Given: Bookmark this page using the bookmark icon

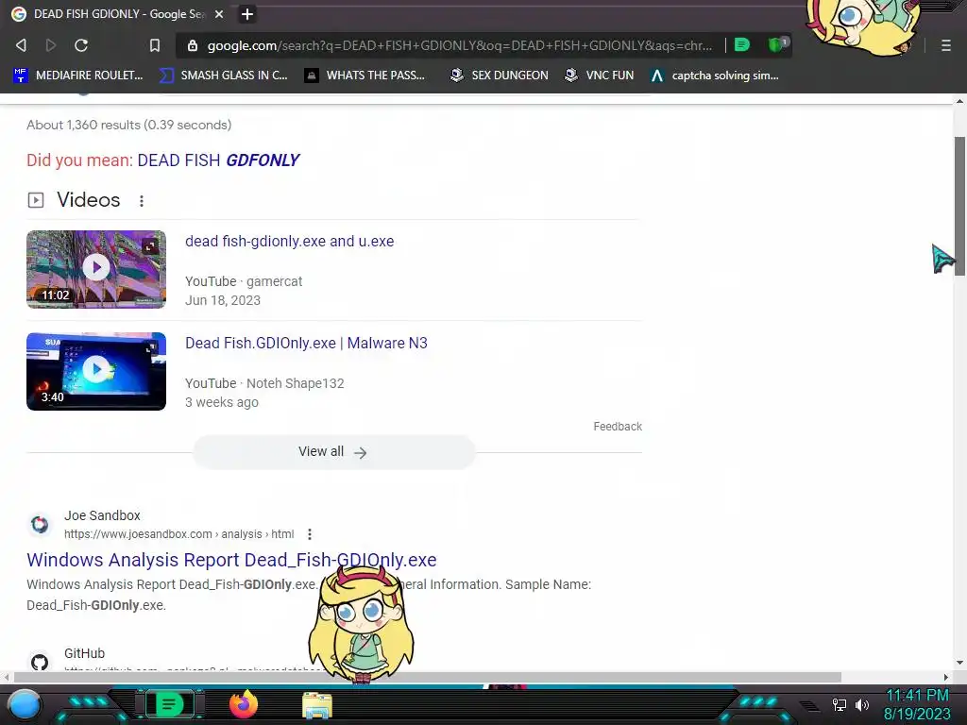Looking at the screenshot, I should click(155, 45).
